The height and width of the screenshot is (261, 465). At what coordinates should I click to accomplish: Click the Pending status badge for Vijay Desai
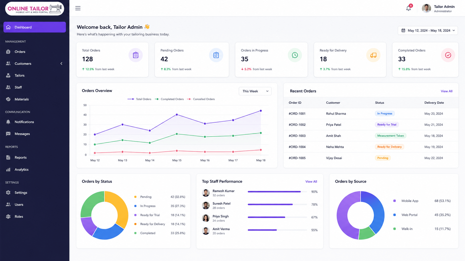(x=383, y=158)
